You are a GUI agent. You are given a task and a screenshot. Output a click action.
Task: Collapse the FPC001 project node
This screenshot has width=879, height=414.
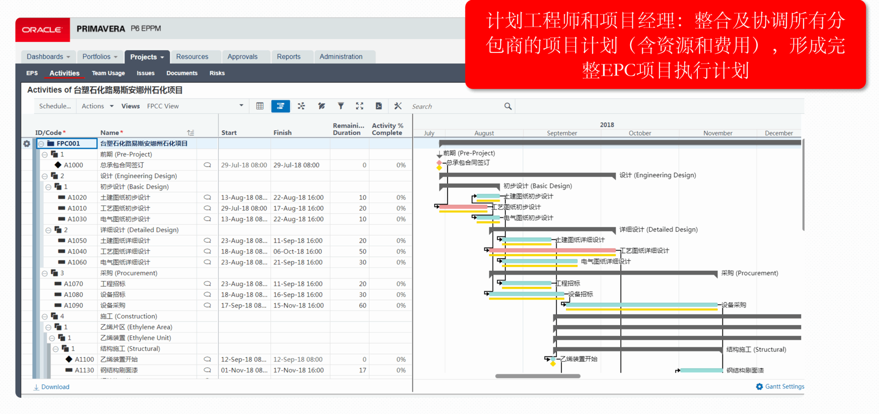(x=41, y=144)
